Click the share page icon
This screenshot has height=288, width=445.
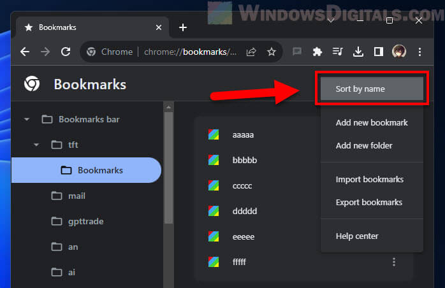[x=251, y=52]
